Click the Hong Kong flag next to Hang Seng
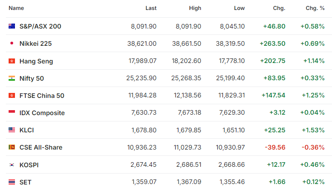Screen dimensions: 332x189 12,61
